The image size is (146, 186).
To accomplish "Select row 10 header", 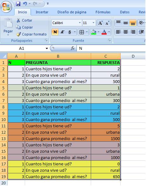I will (x=3, y=119).
